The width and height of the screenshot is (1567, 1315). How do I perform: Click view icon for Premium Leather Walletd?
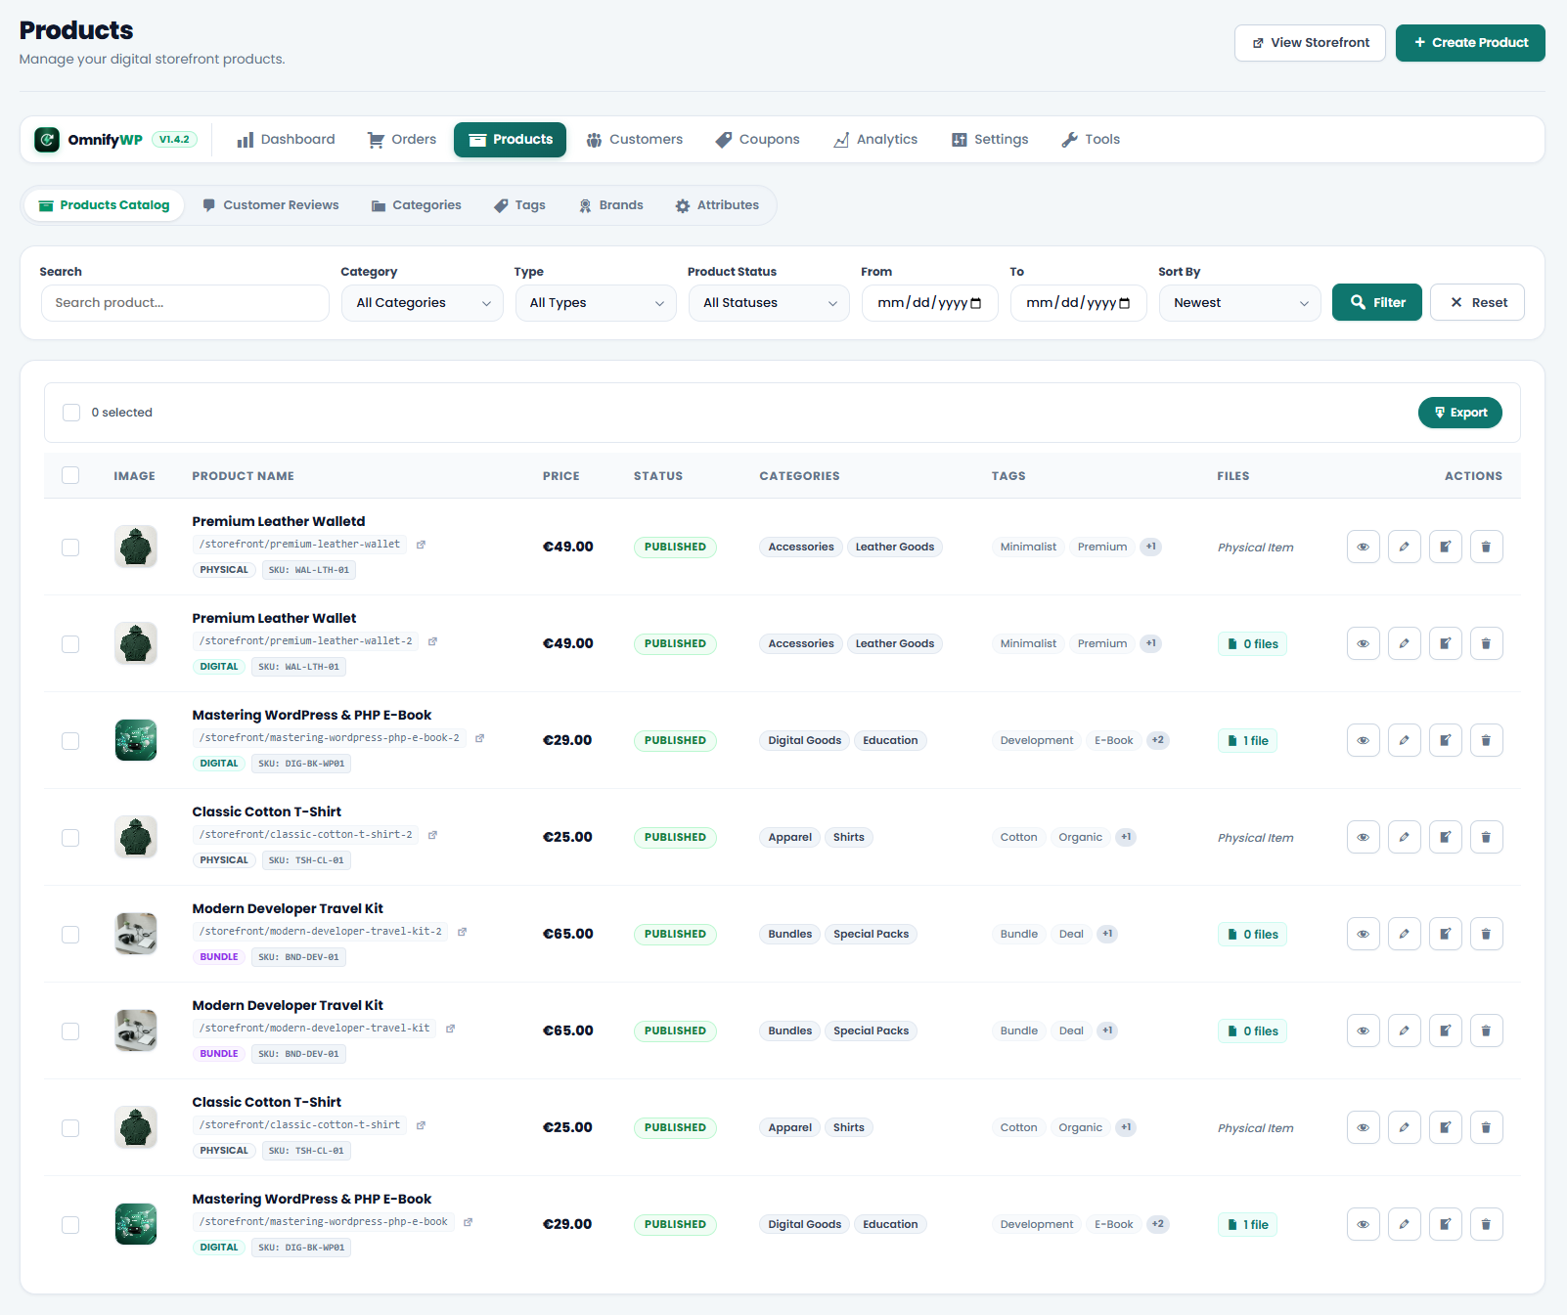coord(1363,547)
